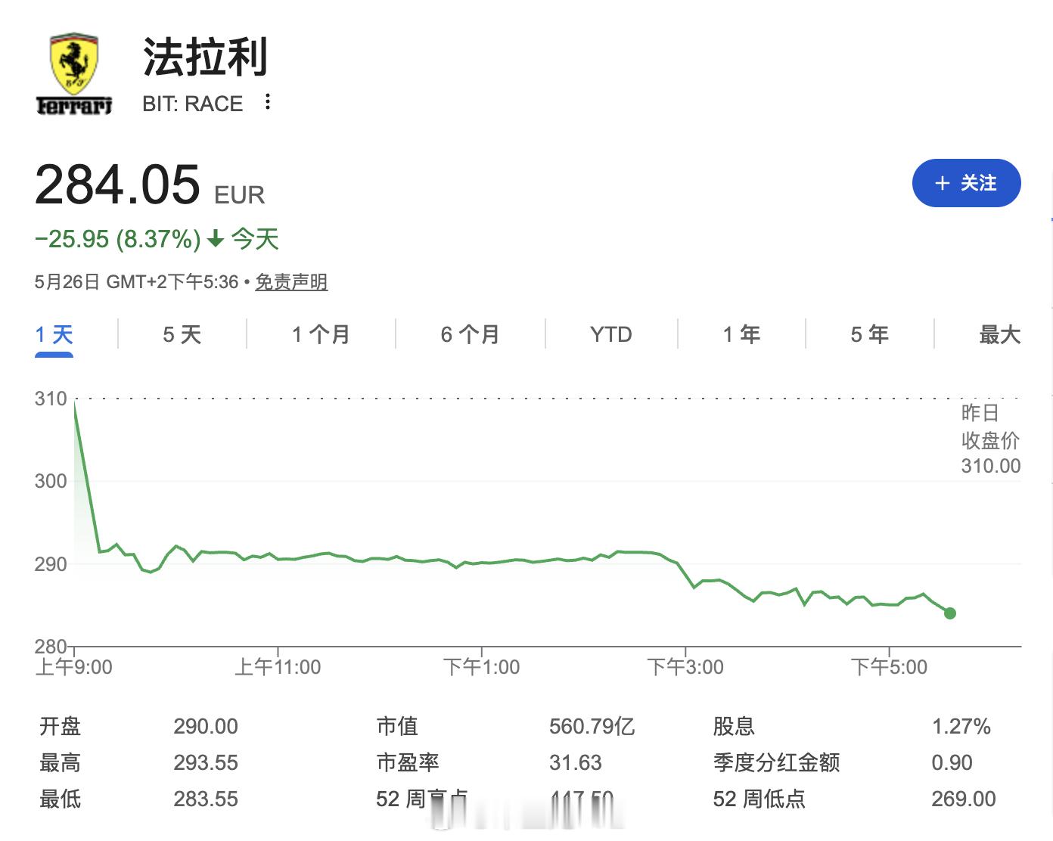Click the 市盈率 label
Viewport: 1053px width, 841px height.
408,763
